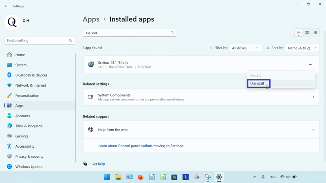Switch to list view layout
Image resolution: width=326 pixels, height=183 pixels.
point(299,33)
